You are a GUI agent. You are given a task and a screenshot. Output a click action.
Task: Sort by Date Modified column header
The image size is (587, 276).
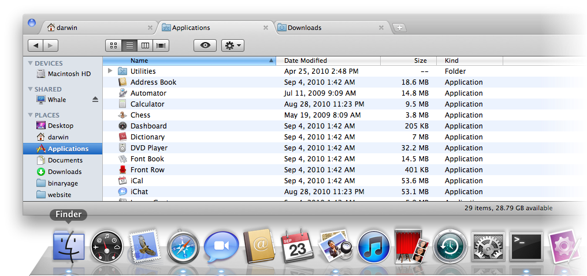[328, 61]
